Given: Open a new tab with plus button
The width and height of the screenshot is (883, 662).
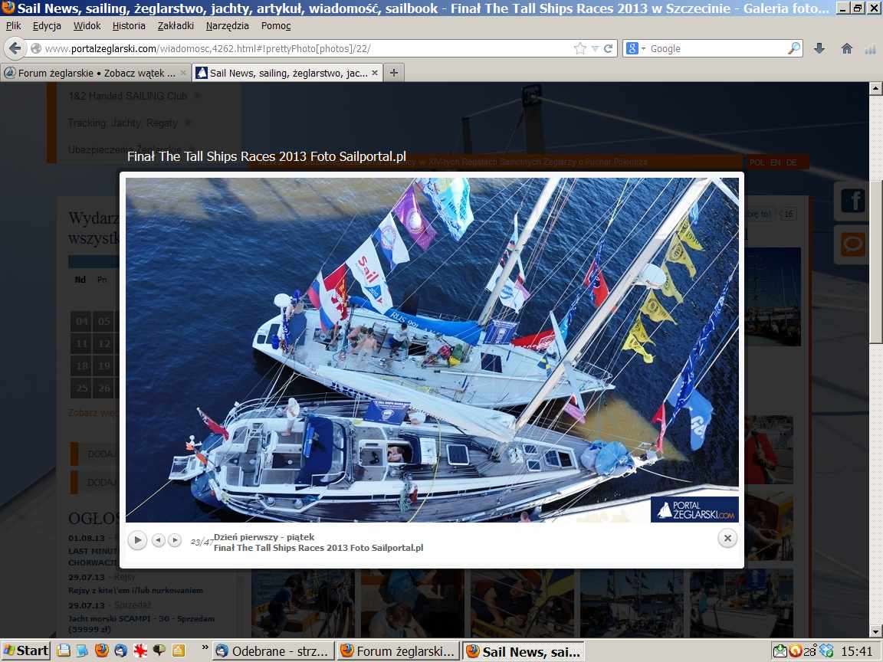Looking at the screenshot, I should pyautogui.click(x=394, y=73).
